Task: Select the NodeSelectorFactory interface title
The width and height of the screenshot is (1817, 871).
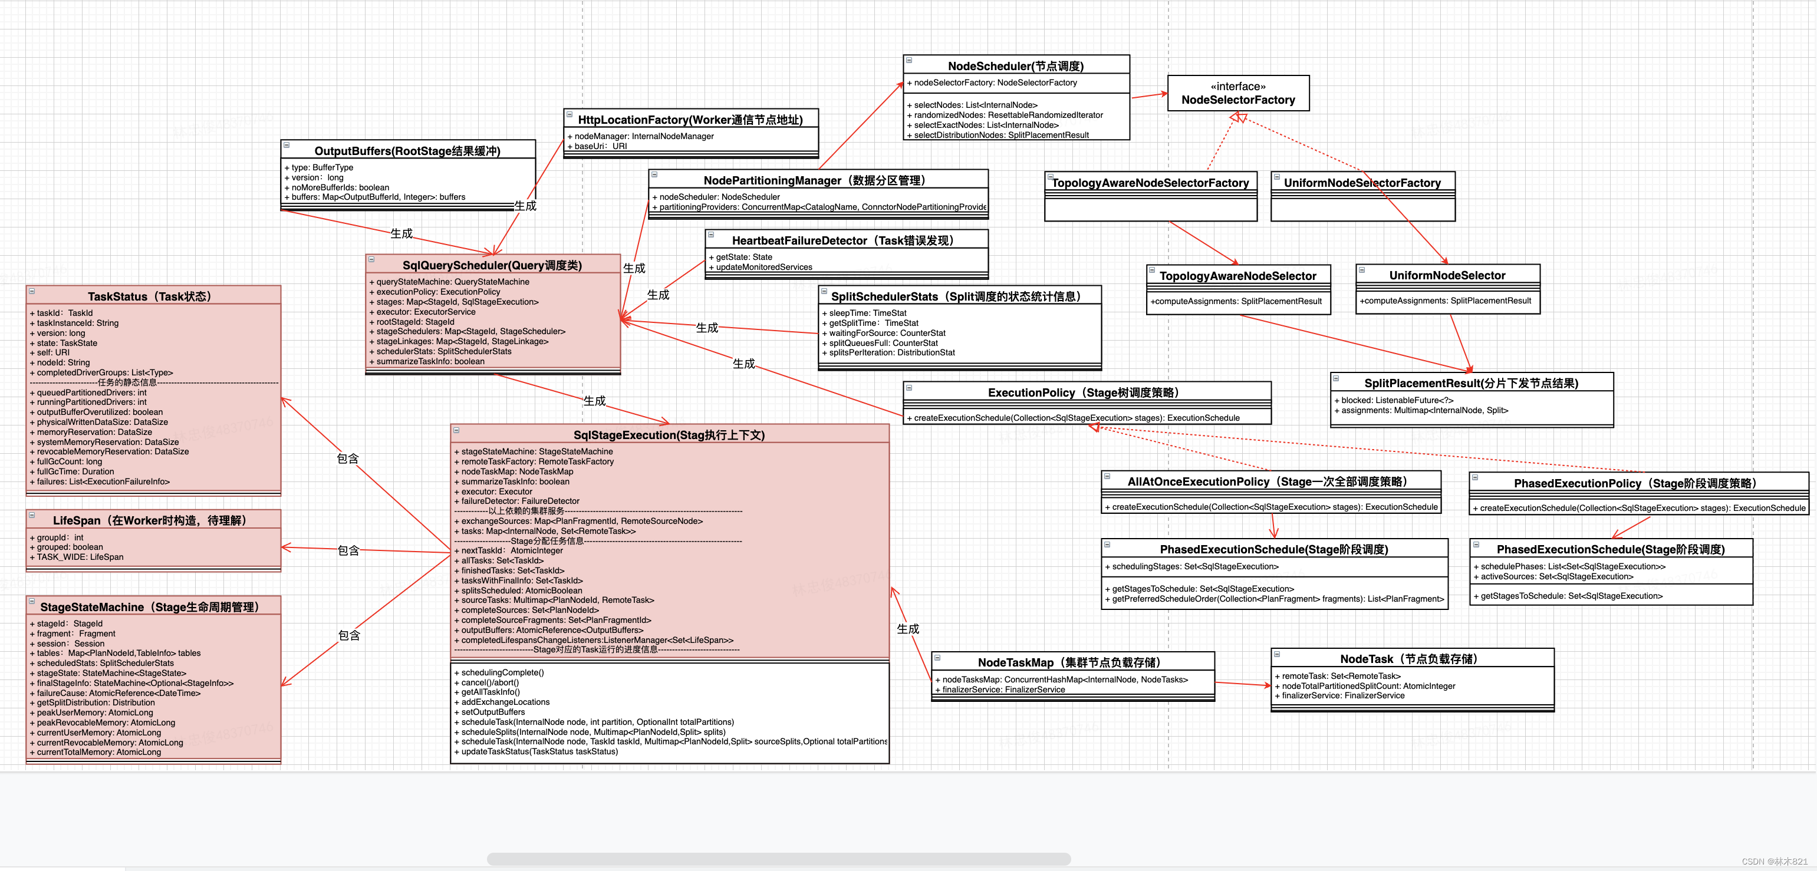Action: click(x=1238, y=100)
